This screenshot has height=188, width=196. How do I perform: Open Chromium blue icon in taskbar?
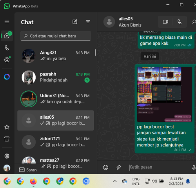point(86,181)
